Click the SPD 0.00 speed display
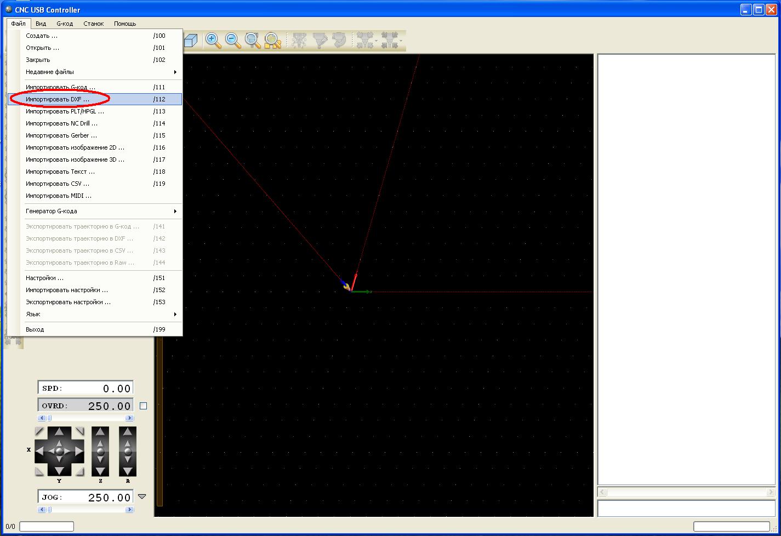Image resolution: width=781 pixels, height=536 pixels. click(x=85, y=388)
